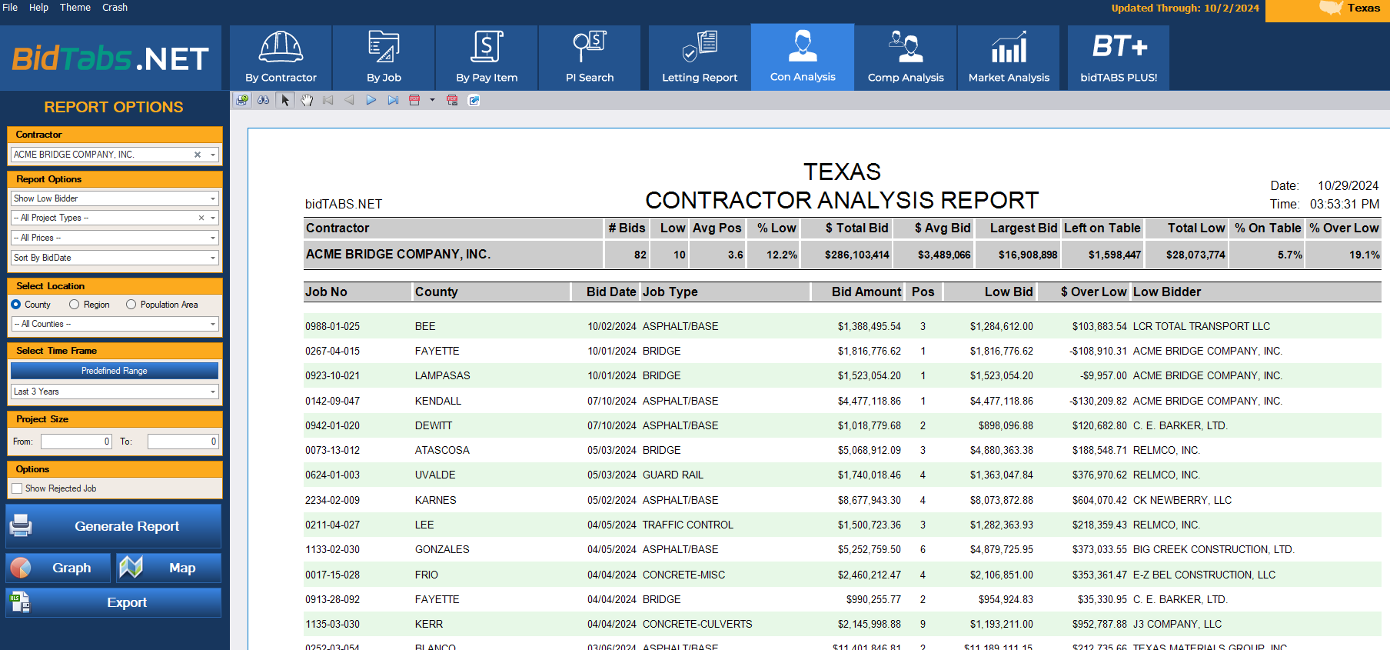The height and width of the screenshot is (650, 1390).
Task: Open the Texas state selector
Action: click(x=1328, y=9)
